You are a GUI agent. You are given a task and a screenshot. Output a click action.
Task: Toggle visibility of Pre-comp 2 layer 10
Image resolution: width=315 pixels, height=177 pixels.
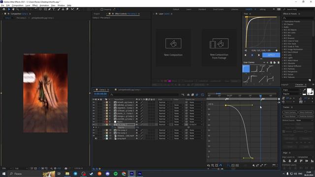click(94, 130)
